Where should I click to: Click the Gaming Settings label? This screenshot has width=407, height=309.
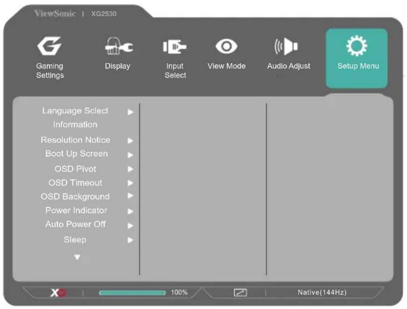click(50, 70)
